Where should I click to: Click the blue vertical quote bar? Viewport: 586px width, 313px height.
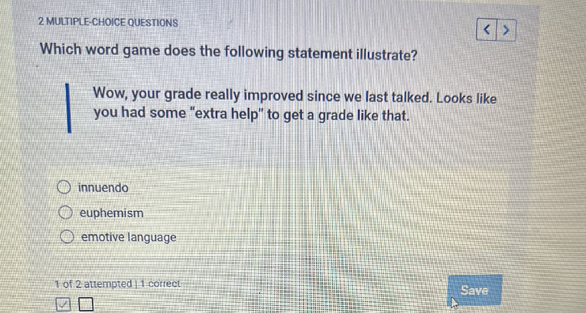68,108
